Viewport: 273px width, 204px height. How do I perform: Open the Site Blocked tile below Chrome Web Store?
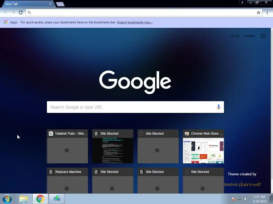pos(203,180)
